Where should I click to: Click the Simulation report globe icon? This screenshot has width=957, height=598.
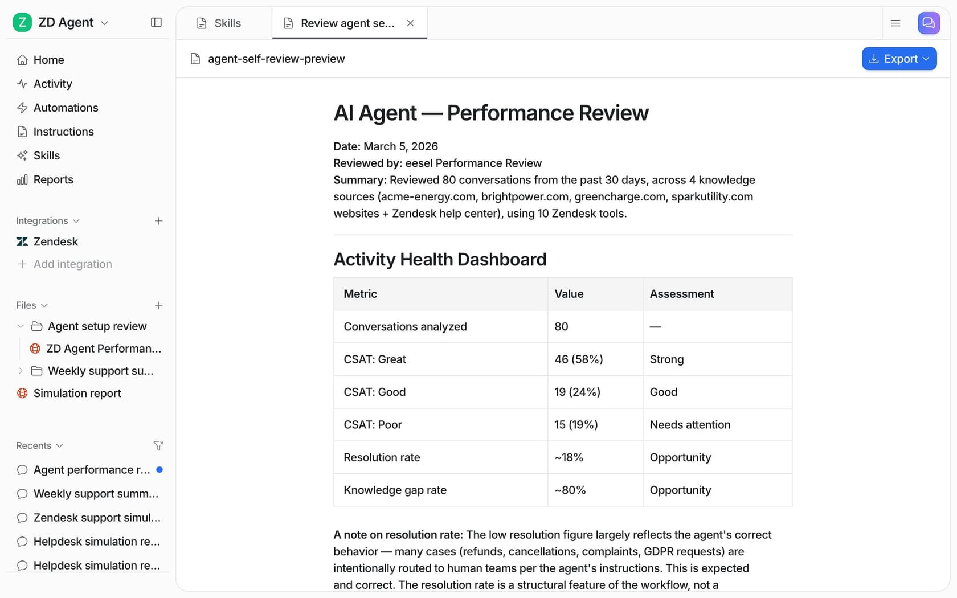(22, 393)
